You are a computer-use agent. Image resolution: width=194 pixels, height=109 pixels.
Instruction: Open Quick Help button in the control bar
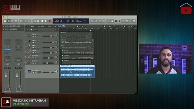12,21
